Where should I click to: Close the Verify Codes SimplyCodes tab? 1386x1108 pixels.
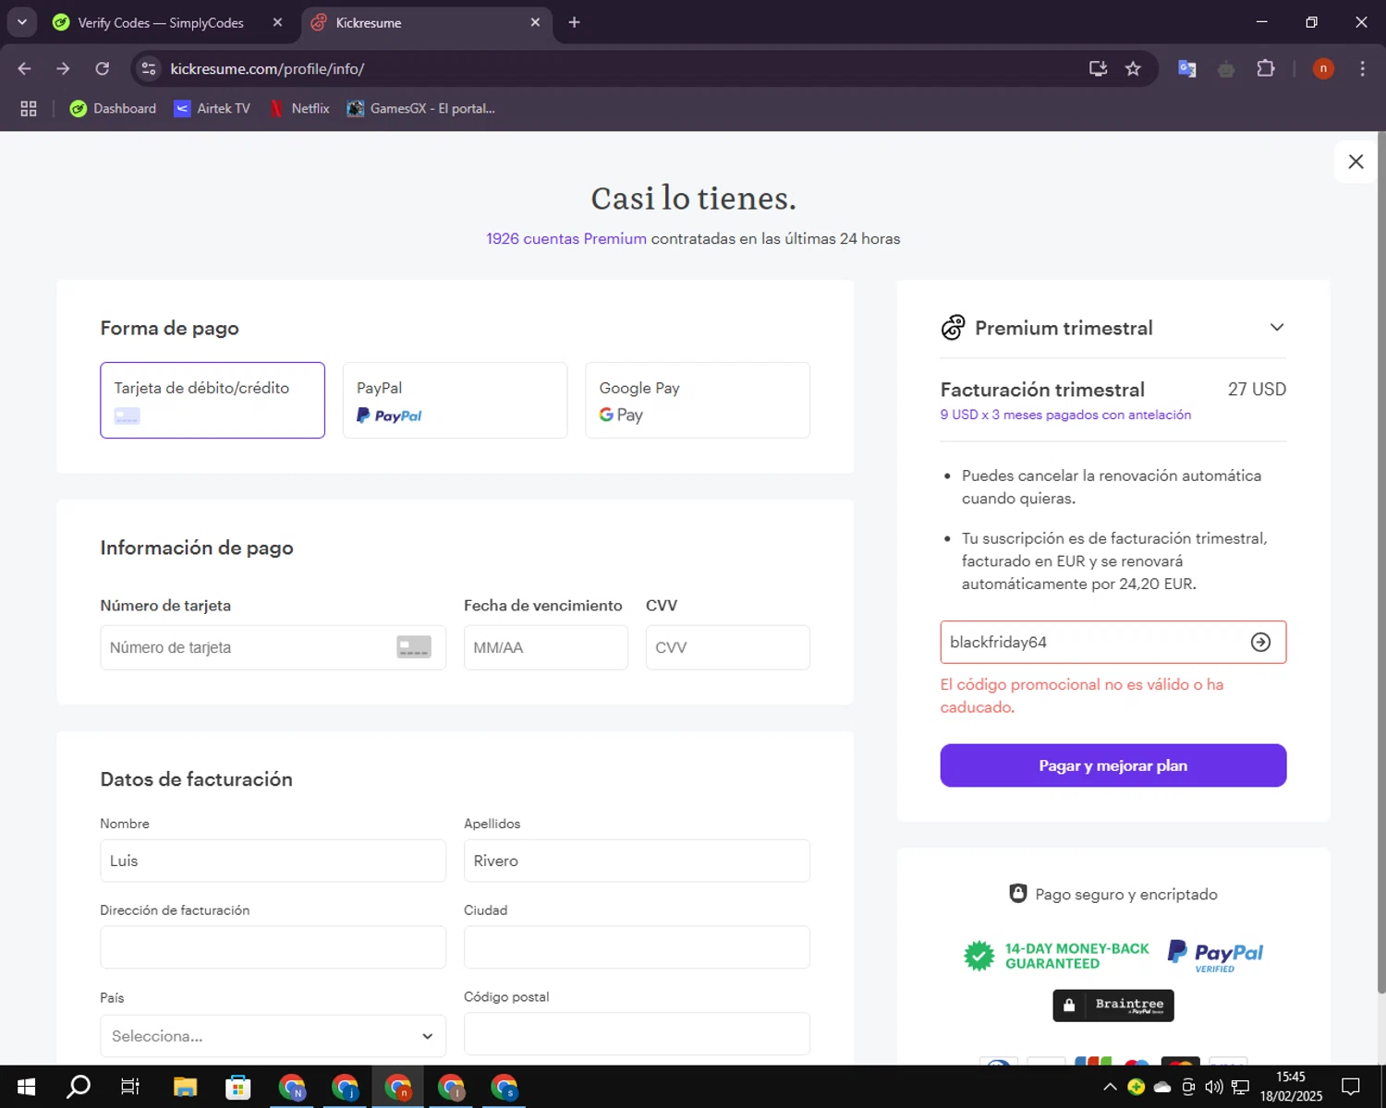tap(277, 22)
